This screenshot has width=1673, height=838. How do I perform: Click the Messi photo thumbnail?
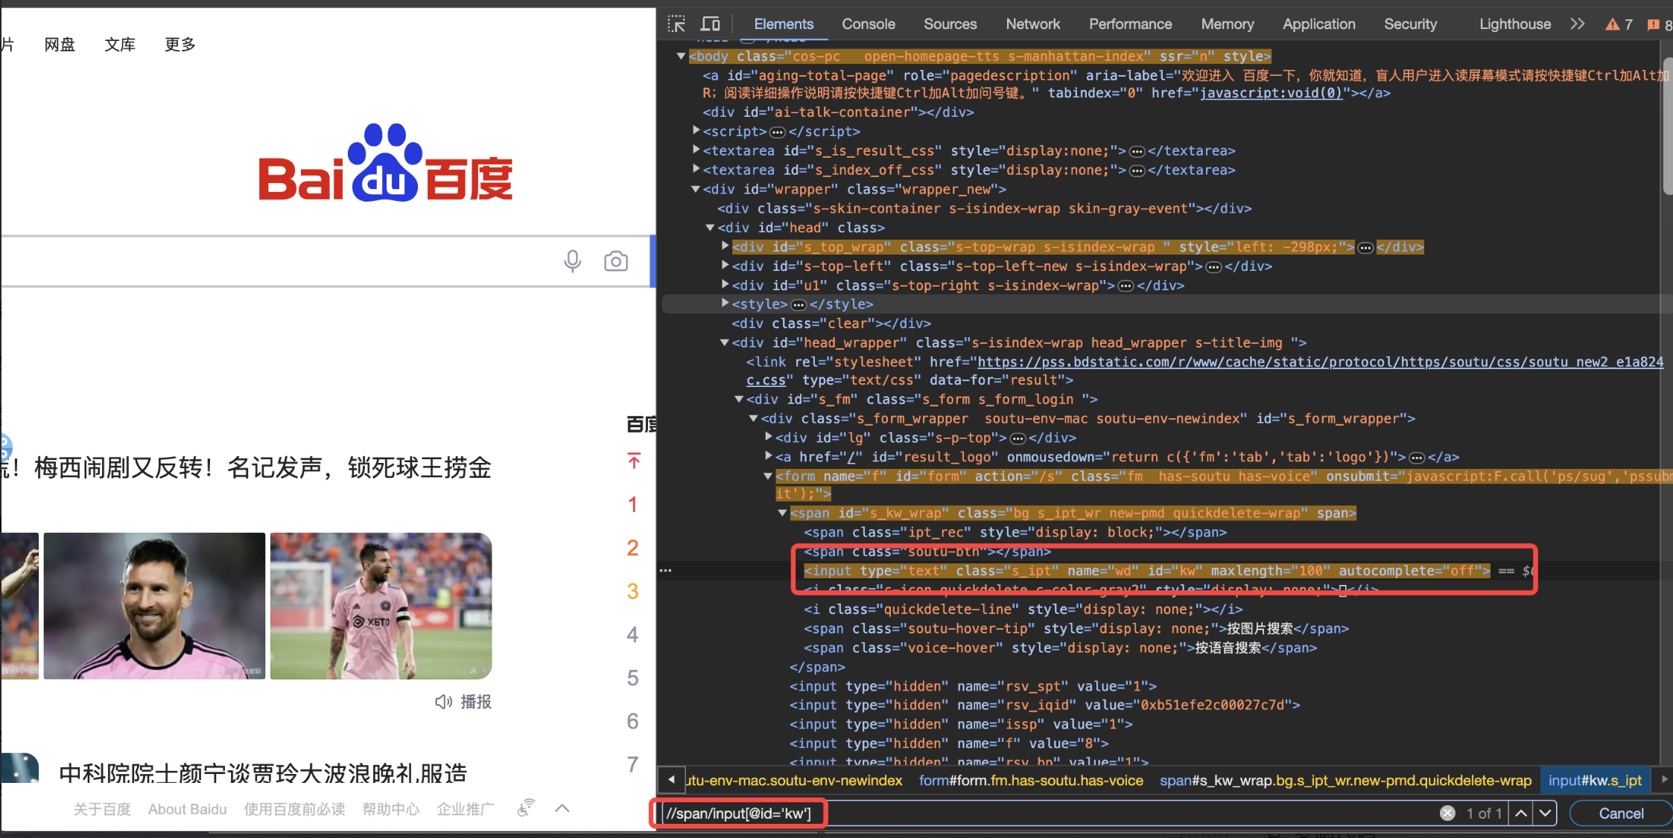click(x=154, y=605)
